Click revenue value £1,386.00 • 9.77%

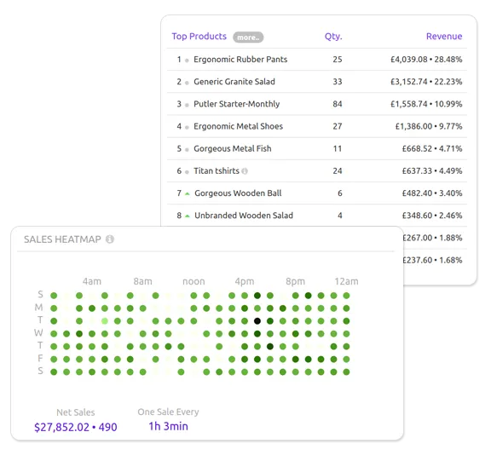click(429, 126)
